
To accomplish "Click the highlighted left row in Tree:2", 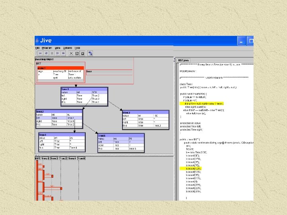I will (59, 118).
